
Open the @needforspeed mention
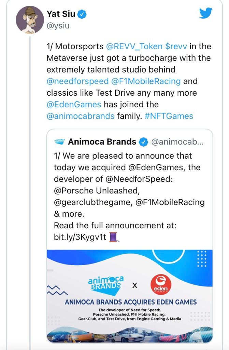click(77, 81)
